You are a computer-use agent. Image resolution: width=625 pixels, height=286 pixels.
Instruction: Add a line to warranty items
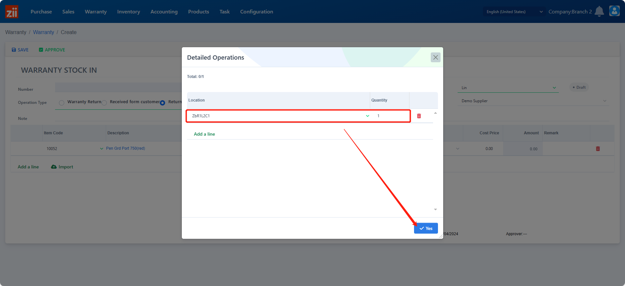click(x=28, y=167)
